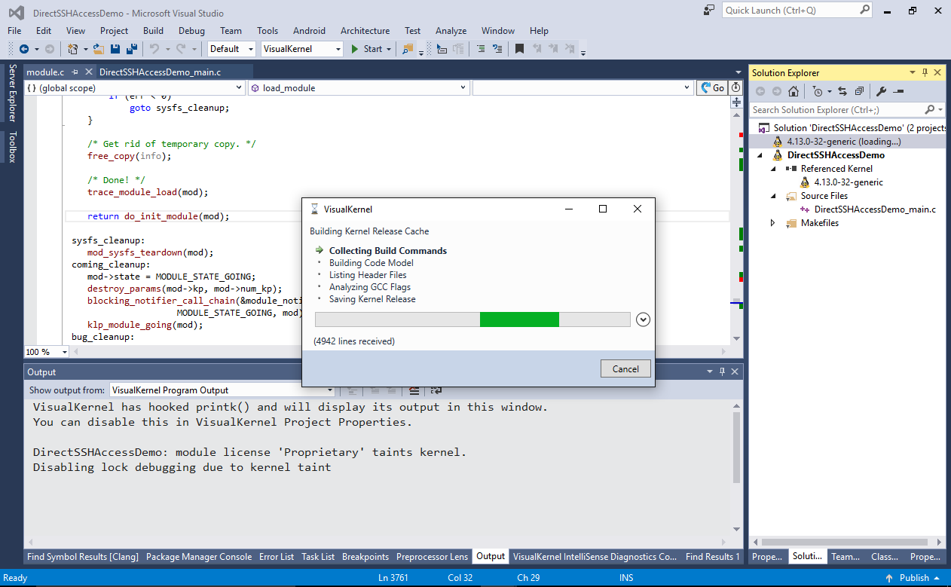
Task: Toggle word wrap in Output panel
Action: pyautogui.click(x=436, y=390)
